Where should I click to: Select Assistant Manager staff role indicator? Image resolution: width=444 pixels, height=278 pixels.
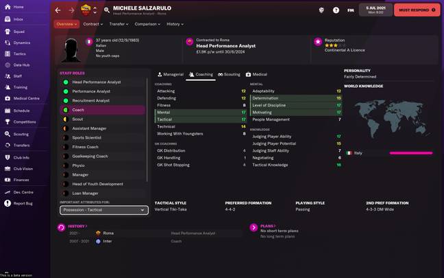click(x=66, y=128)
